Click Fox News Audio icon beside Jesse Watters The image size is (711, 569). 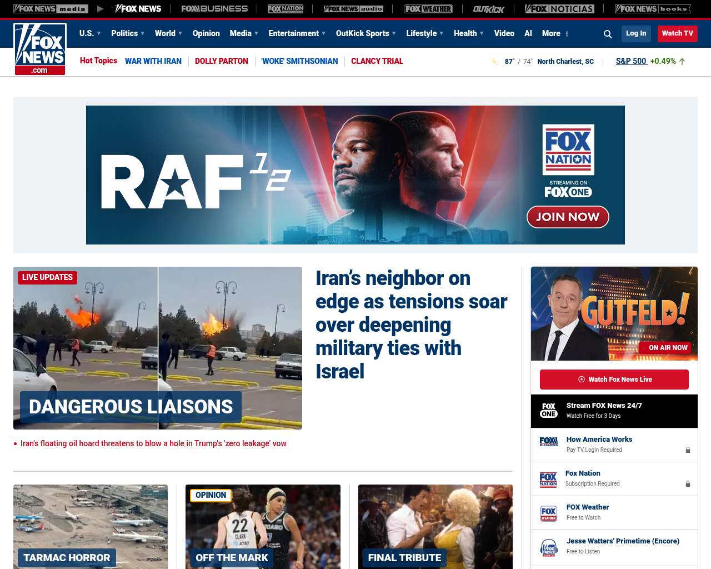pyautogui.click(x=549, y=547)
